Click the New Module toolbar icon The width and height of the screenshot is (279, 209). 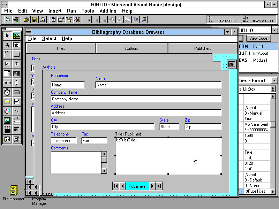(16, 20)
